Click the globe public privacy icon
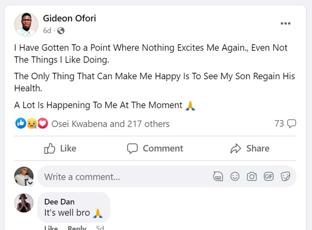Viewport: 312px width, 230px height. coord(60,31)
